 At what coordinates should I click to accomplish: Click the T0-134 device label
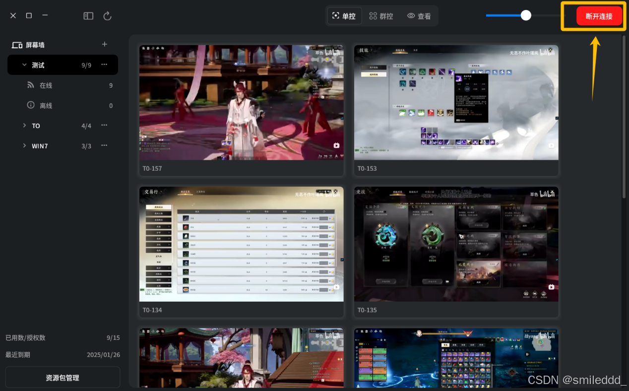pyautogui.click(x=152, y=310)
